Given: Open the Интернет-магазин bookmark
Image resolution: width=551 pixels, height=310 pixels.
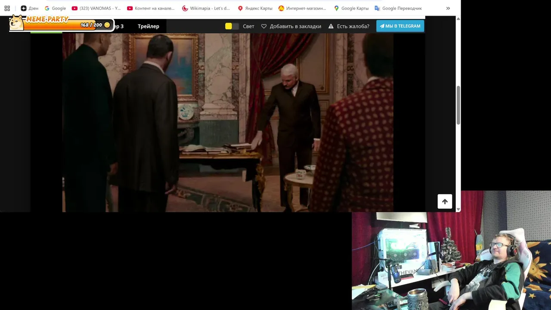Looking at the screenshot, I should pyautogui.click(x=302, y=8).
